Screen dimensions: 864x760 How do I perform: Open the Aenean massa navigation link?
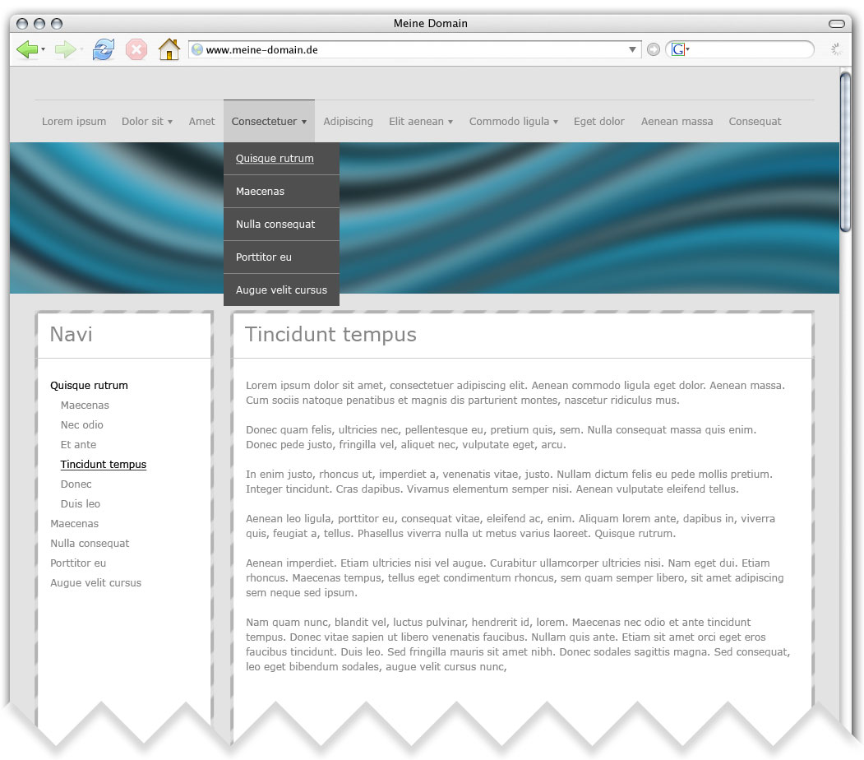tap(677, 122)
